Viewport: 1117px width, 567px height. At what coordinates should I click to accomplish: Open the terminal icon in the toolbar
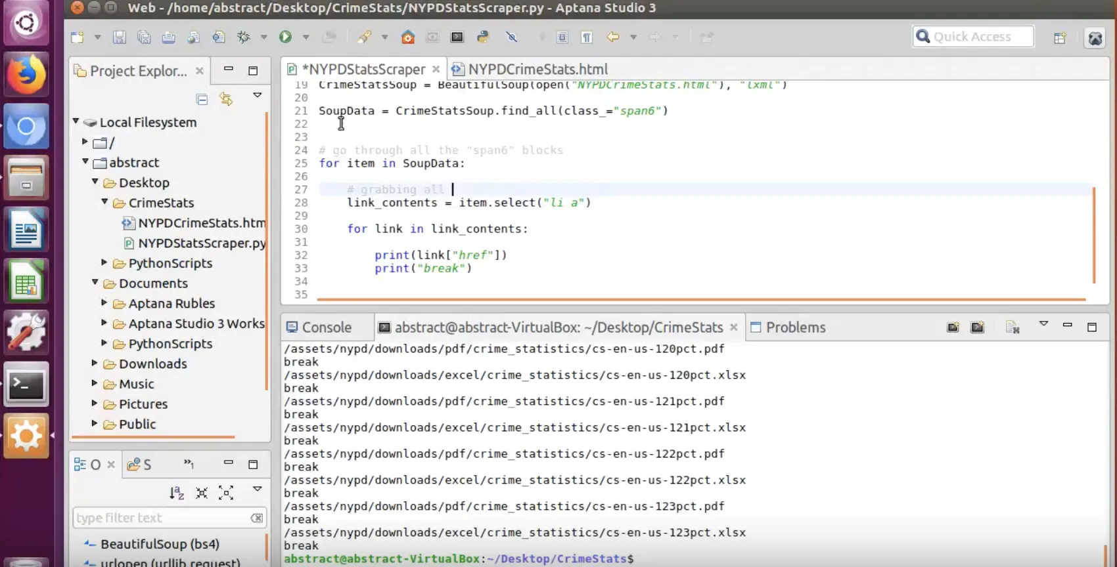457,37
